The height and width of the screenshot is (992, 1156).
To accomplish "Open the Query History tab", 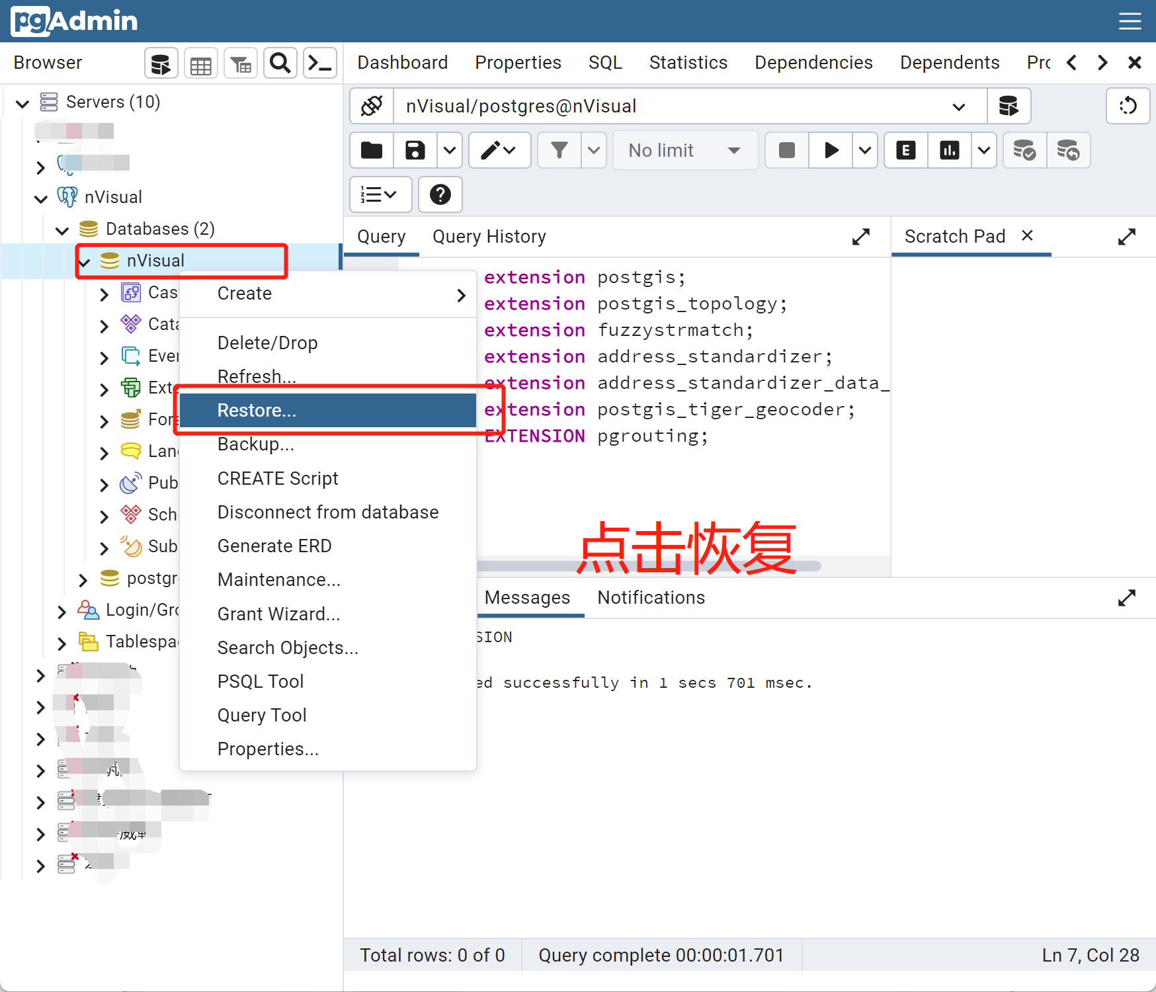I will [x=489, y=237].
